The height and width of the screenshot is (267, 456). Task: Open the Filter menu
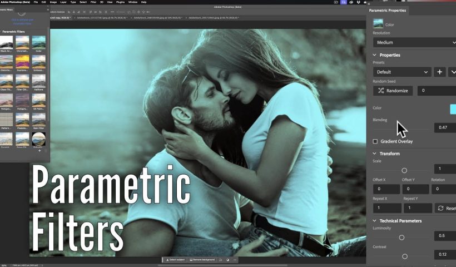(92, 2)
